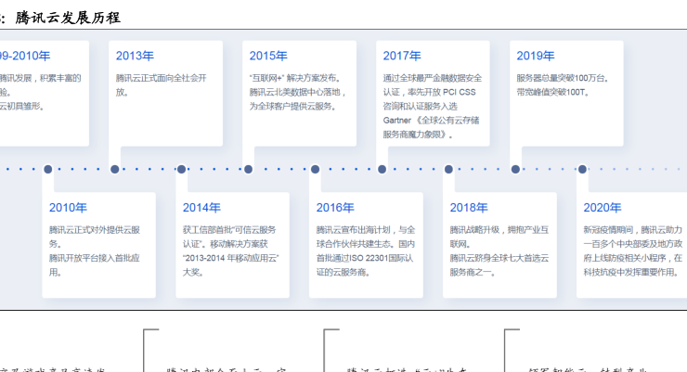Click text 认证，率先开放 PCI CSS

[429, 92]
